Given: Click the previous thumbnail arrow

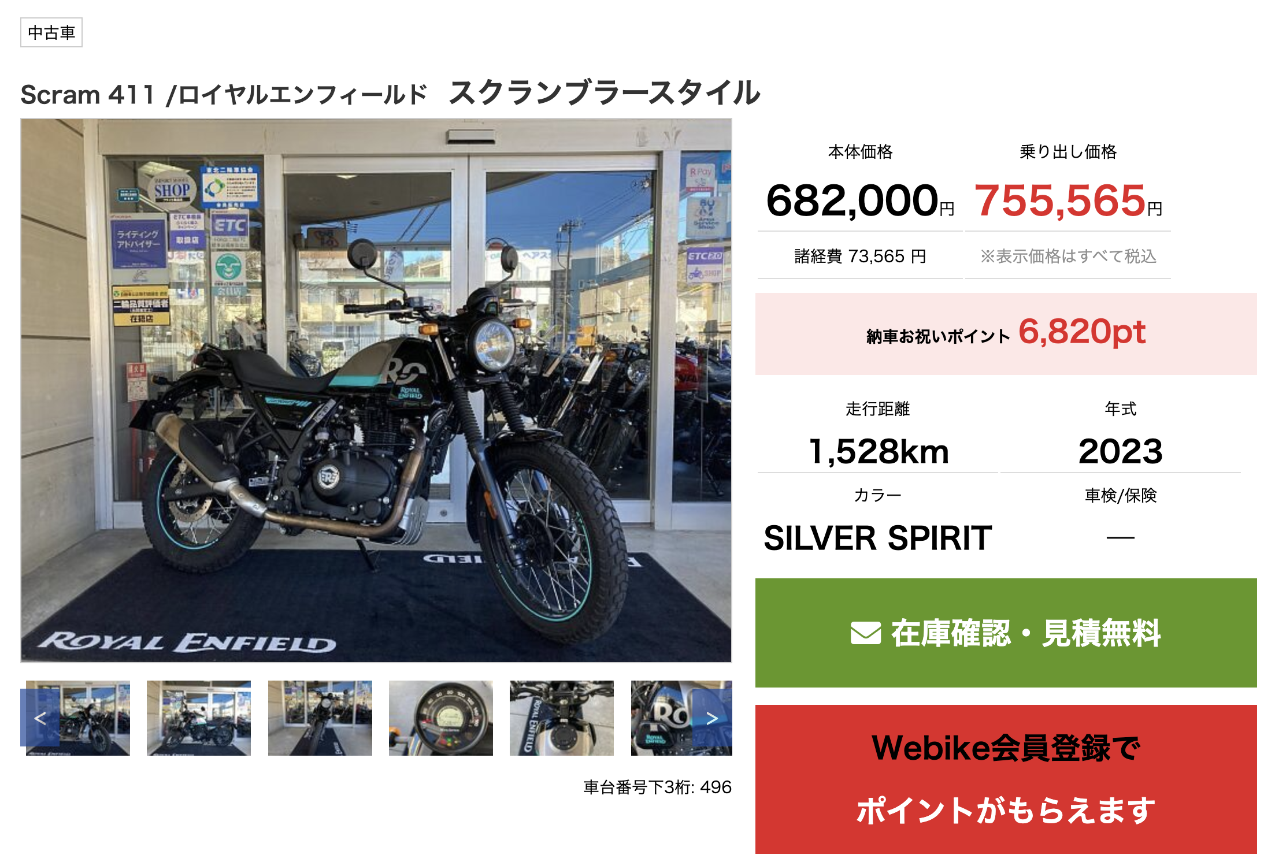Looking at the screenshot, I should [x=40, y=718].
